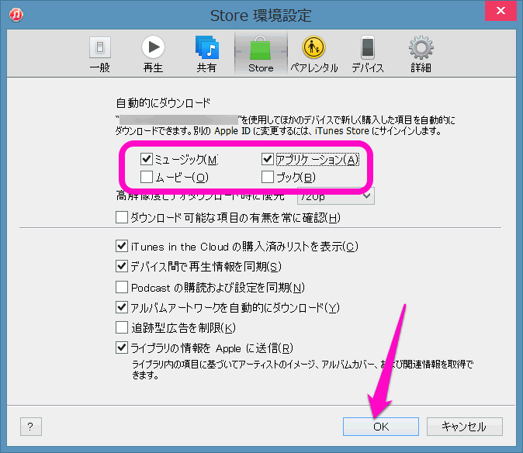Open the デバイス (Devices) preferences tab
This screenshot has height=453, width=523.
[368, 55]
